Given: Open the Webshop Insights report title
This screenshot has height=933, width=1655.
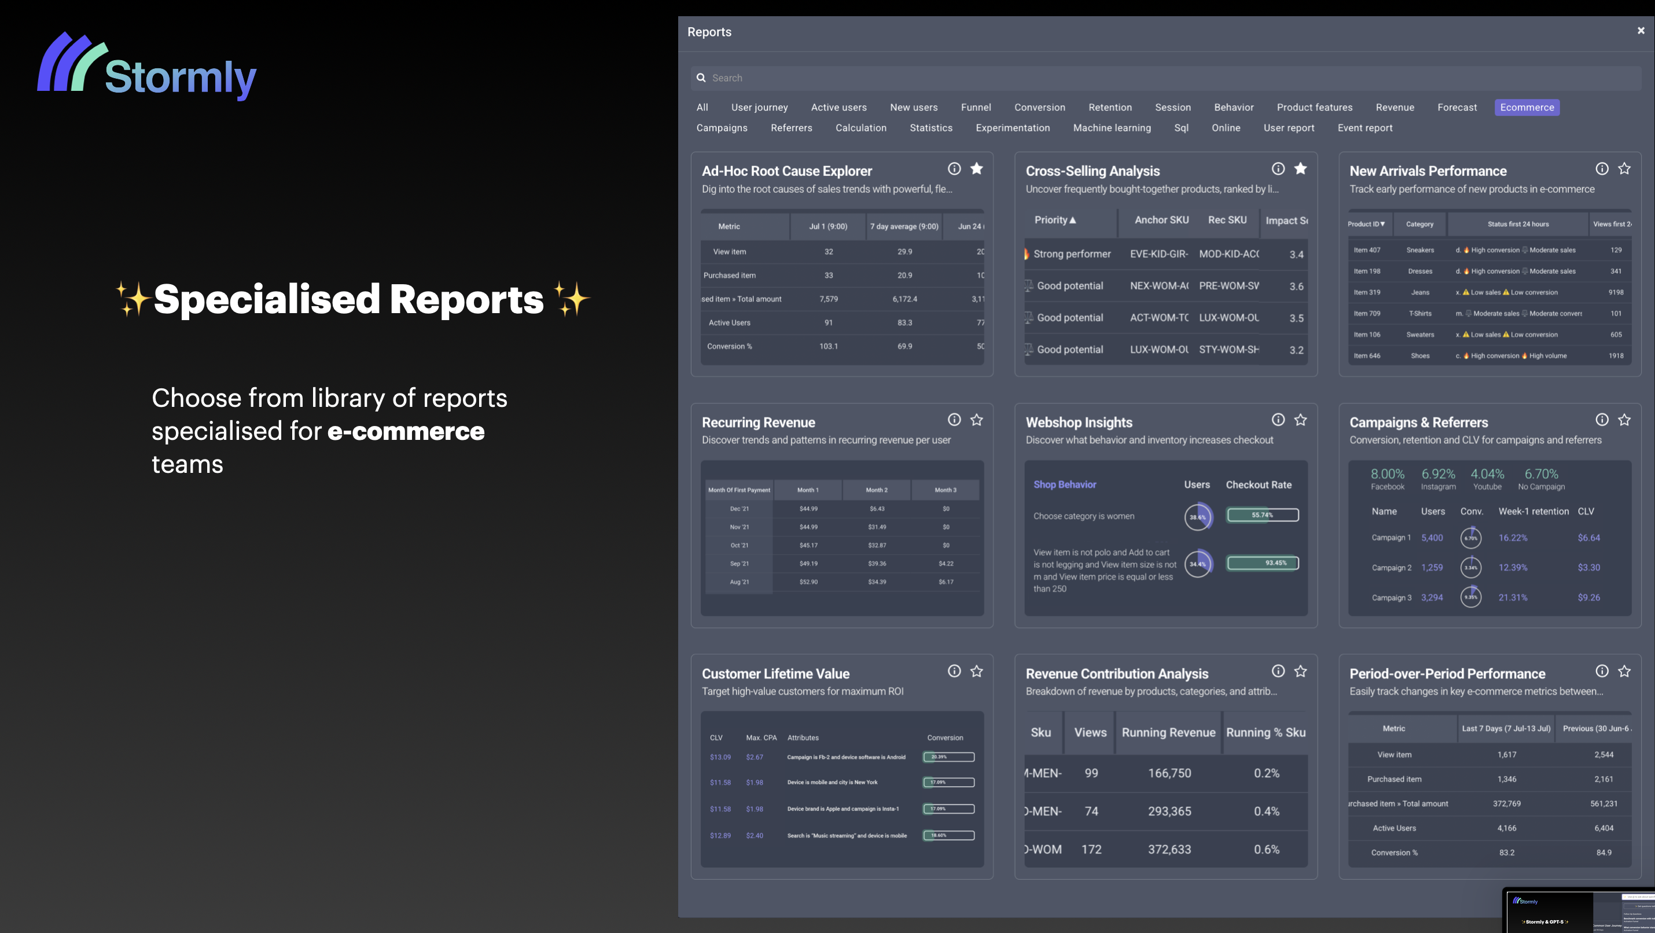Looking at the screenshot, I should pyautogui.click(x=1079, y=422).
